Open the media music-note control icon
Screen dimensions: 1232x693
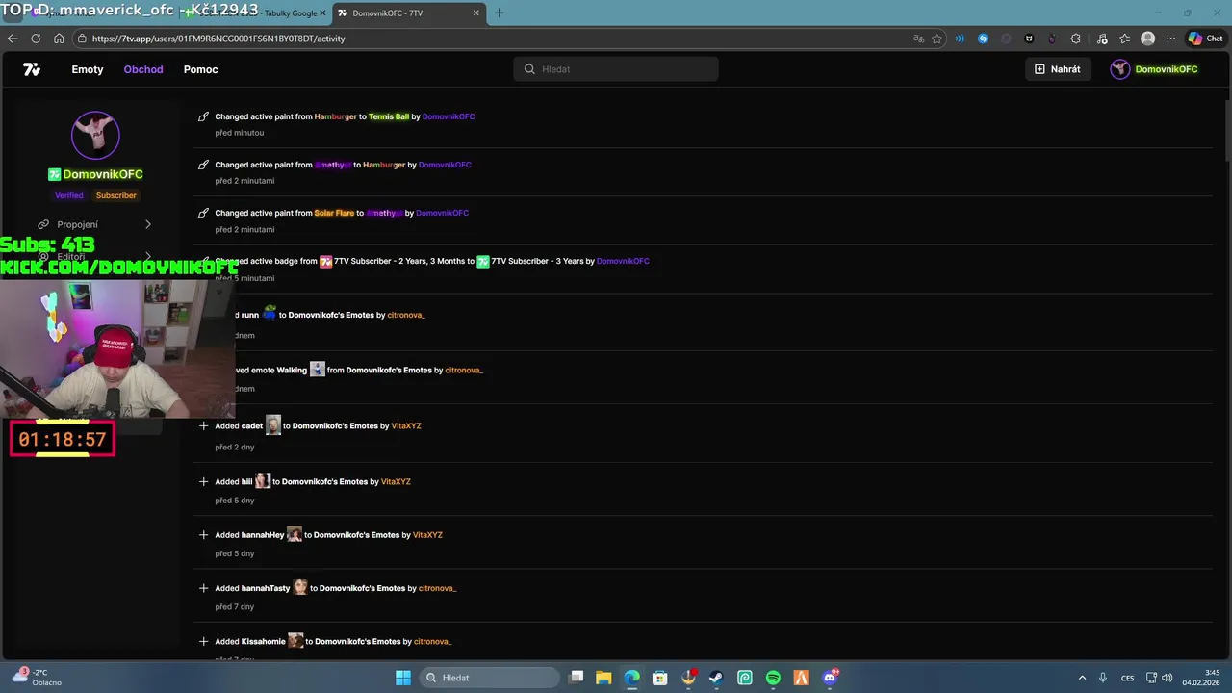(x=1101, y=38)
